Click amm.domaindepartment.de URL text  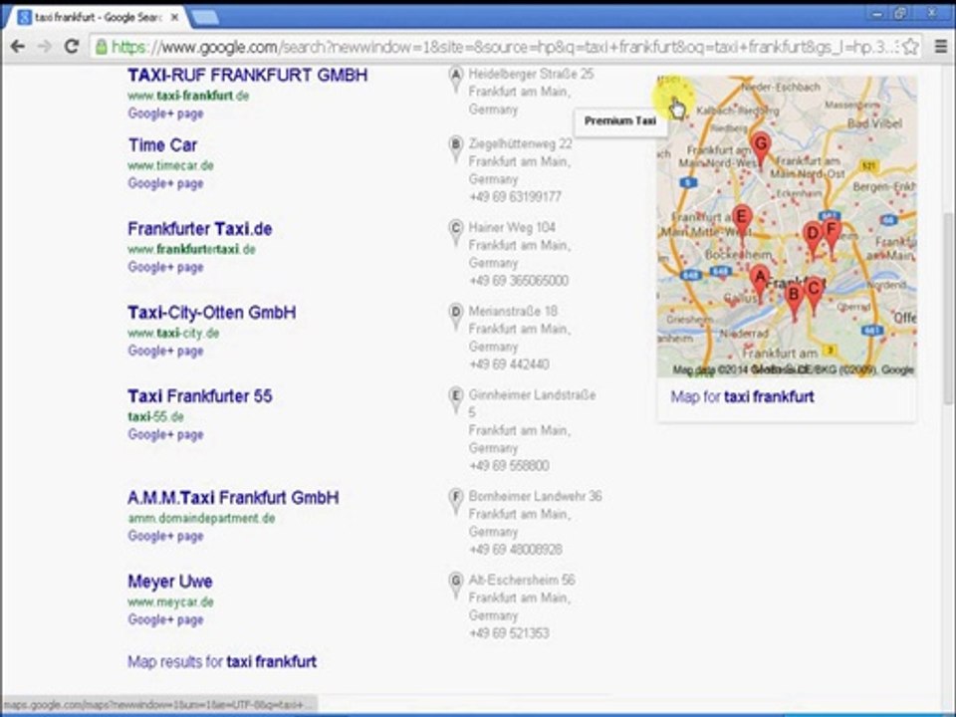201,519
